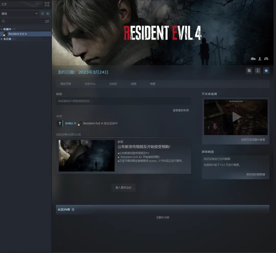Open the 指南 tab
Screen dimensions: 276x253
tap(133, 84)
